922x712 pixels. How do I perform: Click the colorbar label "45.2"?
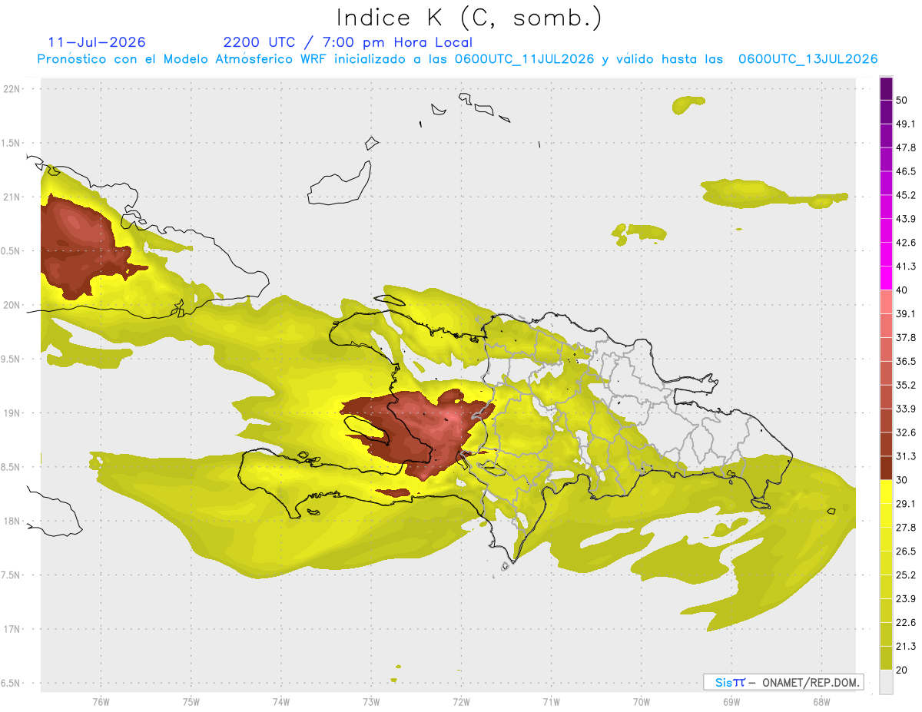(906, 195)
